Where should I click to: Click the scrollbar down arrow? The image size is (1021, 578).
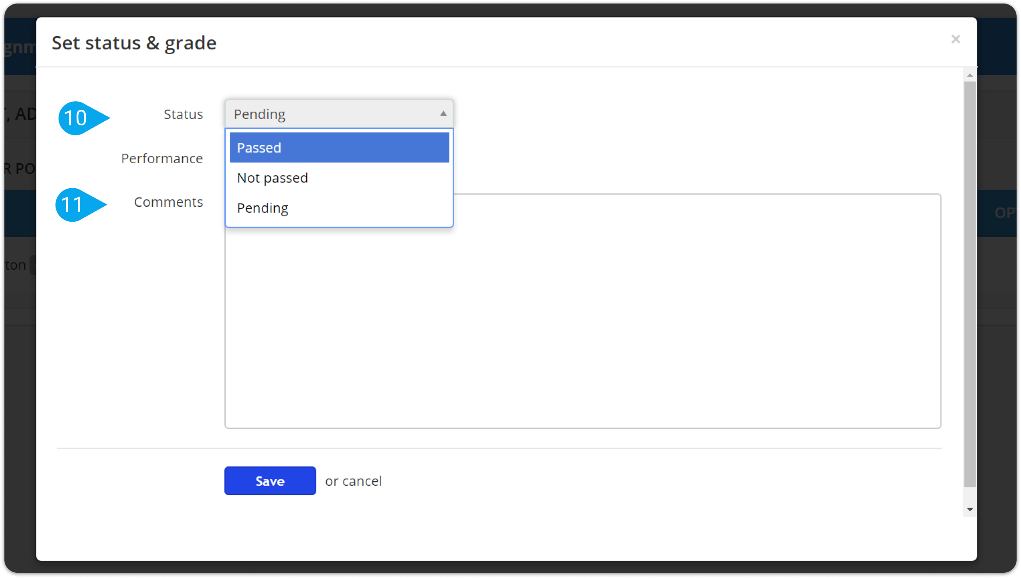[x=970, y=509]
